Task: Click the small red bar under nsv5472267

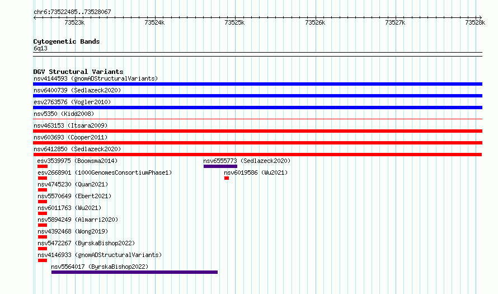Action: pos(42,249)
